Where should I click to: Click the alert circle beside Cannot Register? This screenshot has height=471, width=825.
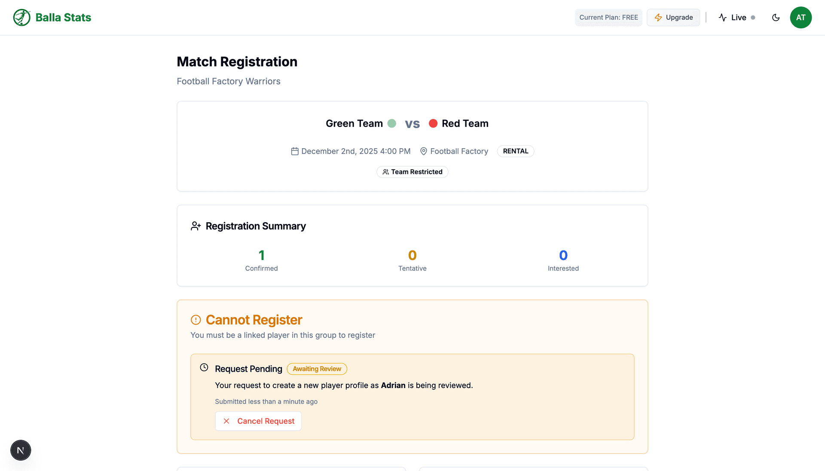[x=196, y=320]
